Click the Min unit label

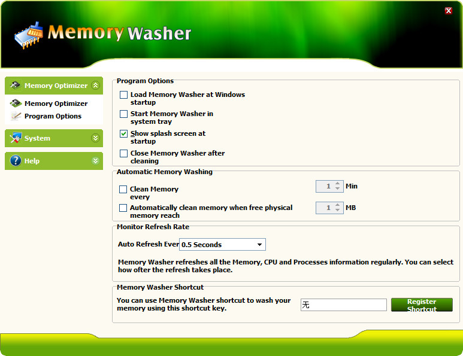point(352,186)
